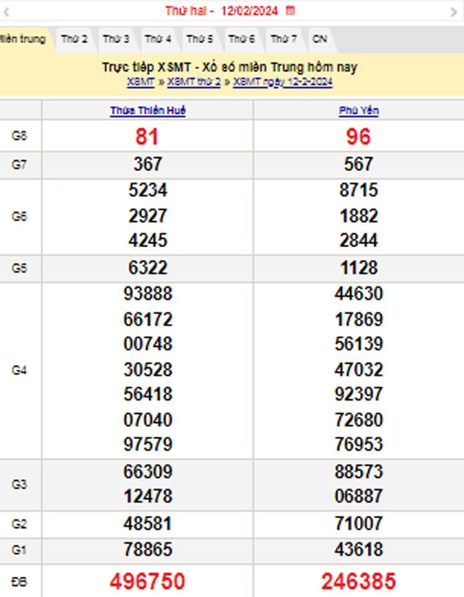Click the XSMT breadcrumb link

click(x=141, y=82)
